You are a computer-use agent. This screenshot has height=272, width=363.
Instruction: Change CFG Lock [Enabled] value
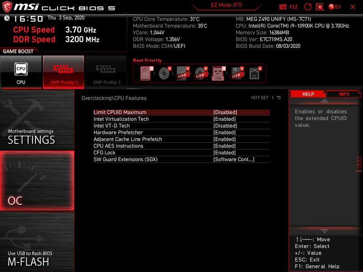point(224,153)
